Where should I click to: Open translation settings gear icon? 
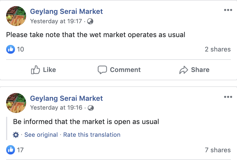tap(16, 135)
